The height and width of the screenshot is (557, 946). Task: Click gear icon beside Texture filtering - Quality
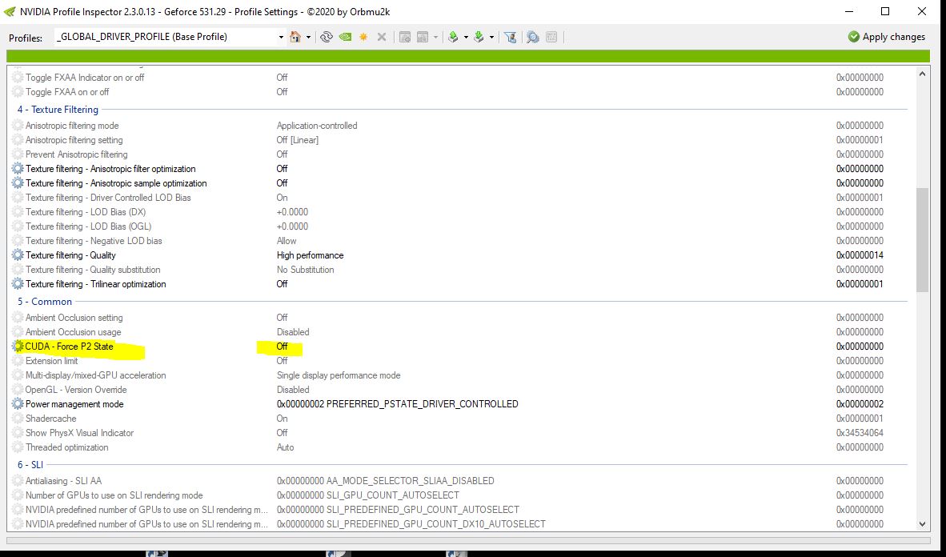pos(18,255)
